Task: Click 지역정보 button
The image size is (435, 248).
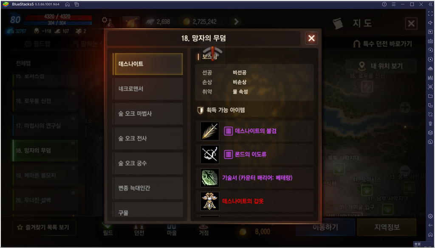Action: point(387,227)
